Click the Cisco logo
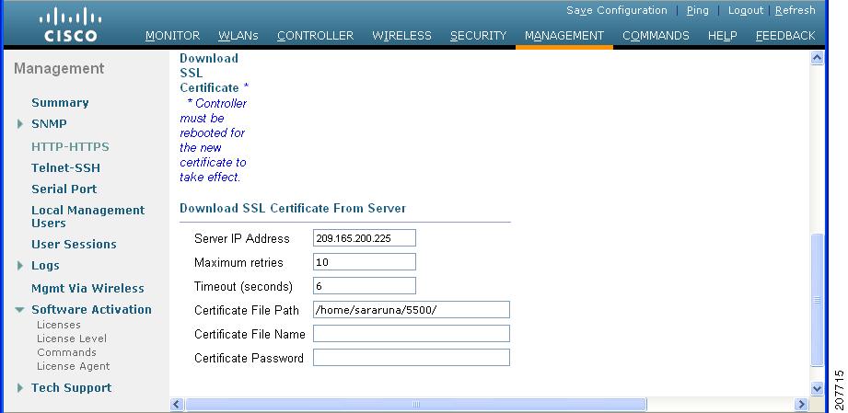Screen dimensions: 848x413 pos(70,25)
